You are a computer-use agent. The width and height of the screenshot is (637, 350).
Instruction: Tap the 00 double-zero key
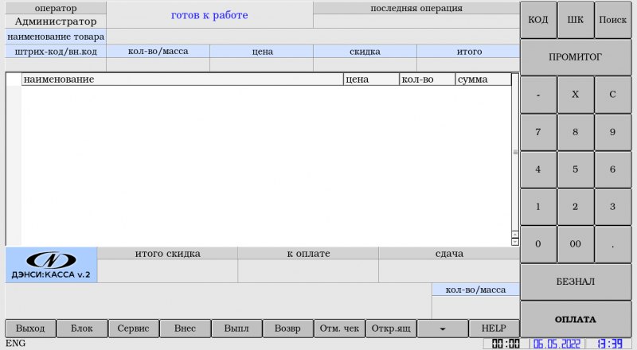click(575, 244)
